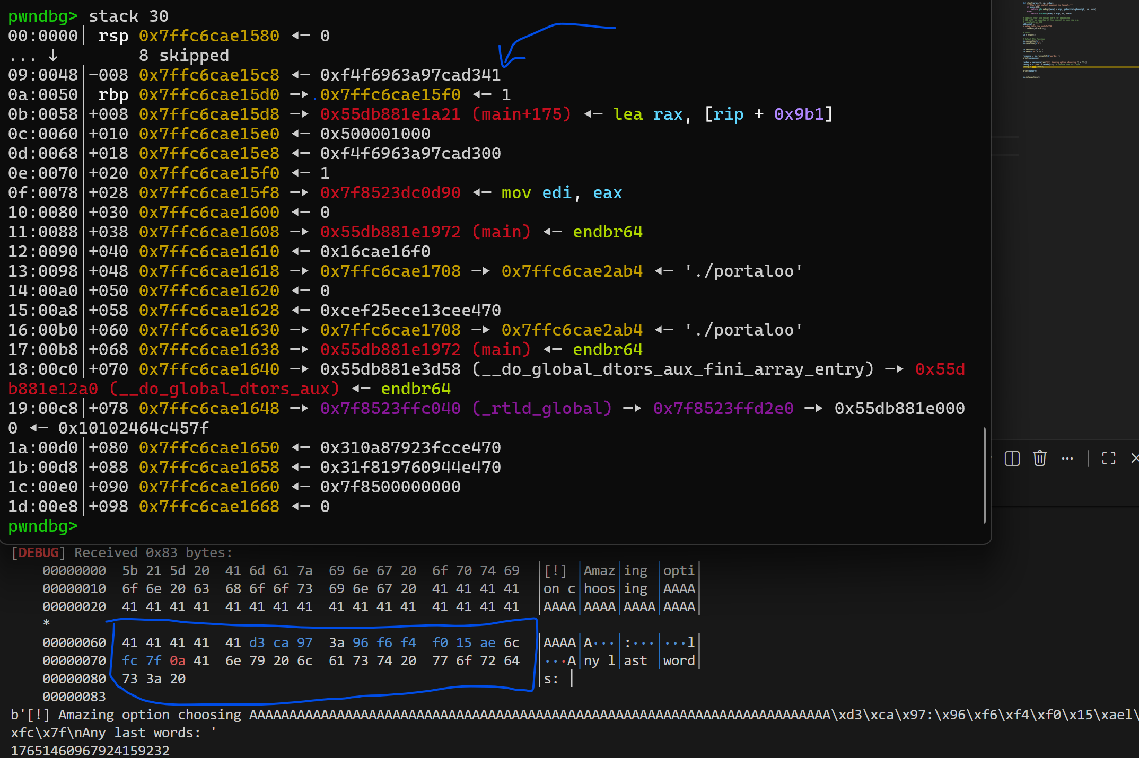Click the trash can kill terminal icon

pyautogui.click(x=1039, y=459)
